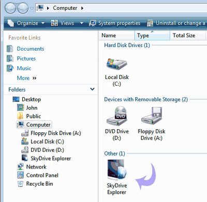Screen dimensions: 207x202
Task: Click the computer icon in address bar
Action: click(x=40, y=8)
